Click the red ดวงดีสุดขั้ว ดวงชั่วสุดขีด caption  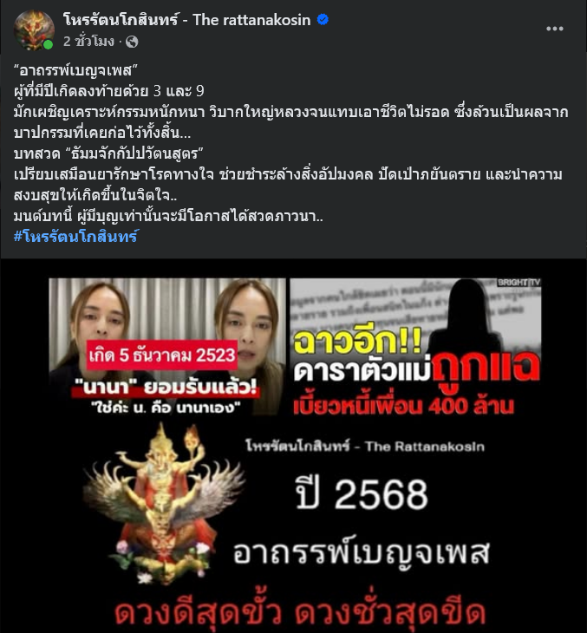(299, 613)
